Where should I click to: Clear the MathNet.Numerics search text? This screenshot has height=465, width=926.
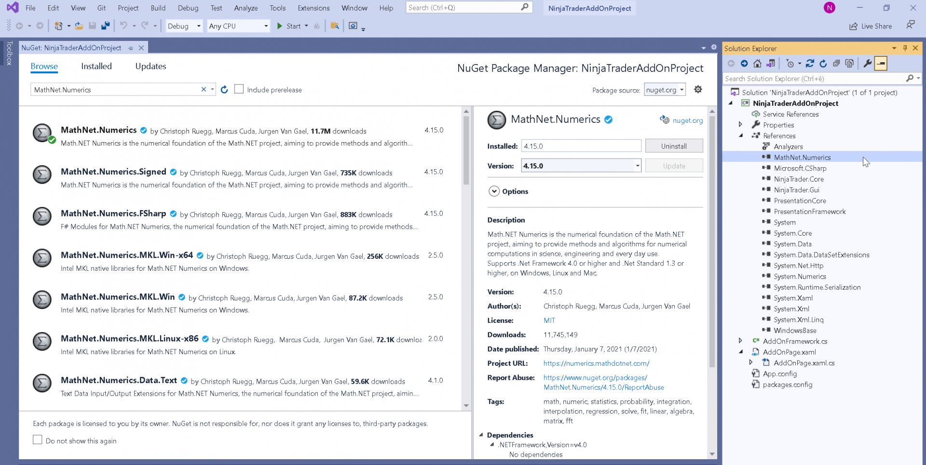tap(204, 89)
